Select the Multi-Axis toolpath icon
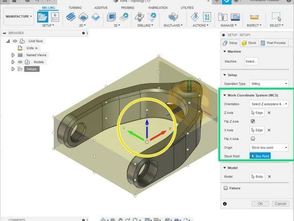This screenshot has height=221, width=294. click(x=173, y=17)
